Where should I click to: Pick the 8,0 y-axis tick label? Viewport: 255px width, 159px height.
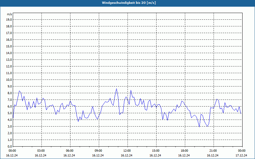pyautogui.click(x=10, y=93)
